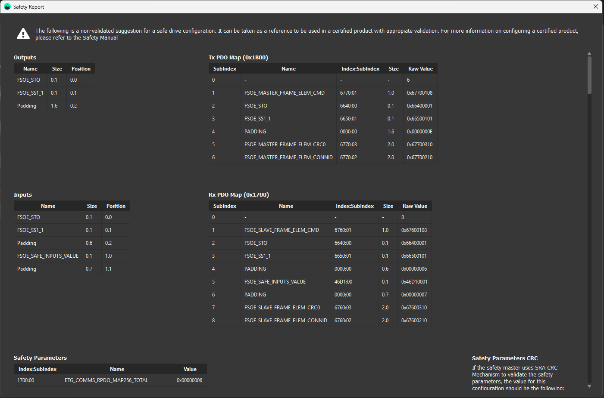Click the scrollbar up arrow
Viewport: 604px width, 398px height.
point(589,54)
